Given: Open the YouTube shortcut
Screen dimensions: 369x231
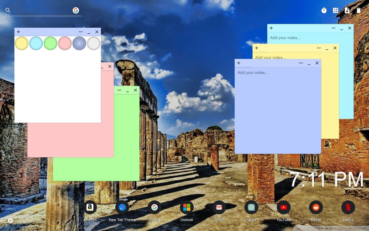Looking at the screenshot, I should coord(284,207).
